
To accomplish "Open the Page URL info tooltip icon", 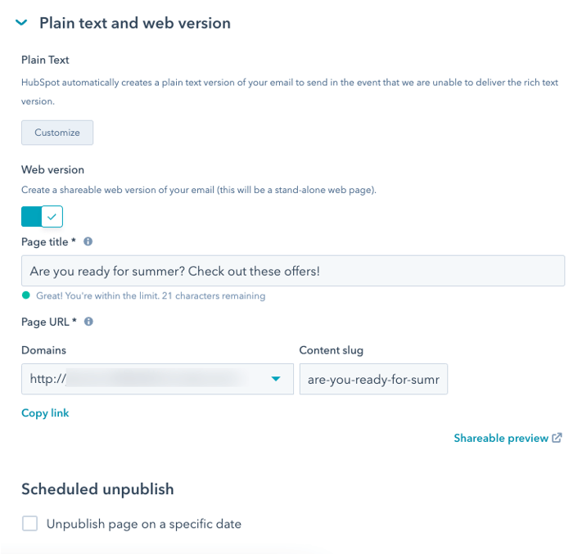I will click(x=88, y=322).
